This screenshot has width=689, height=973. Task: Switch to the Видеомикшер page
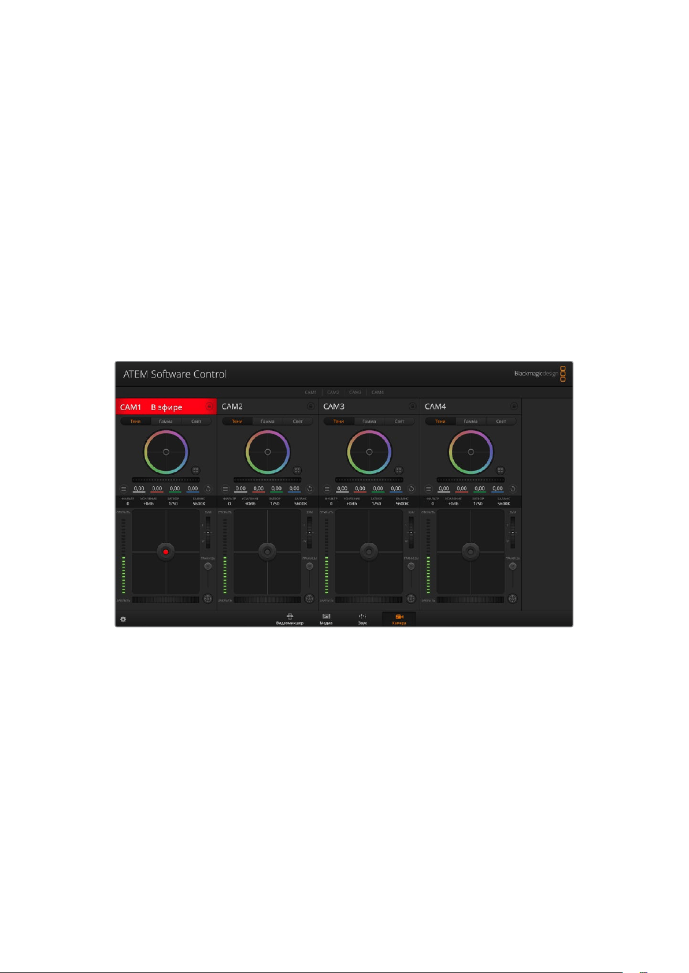point(290,619)
